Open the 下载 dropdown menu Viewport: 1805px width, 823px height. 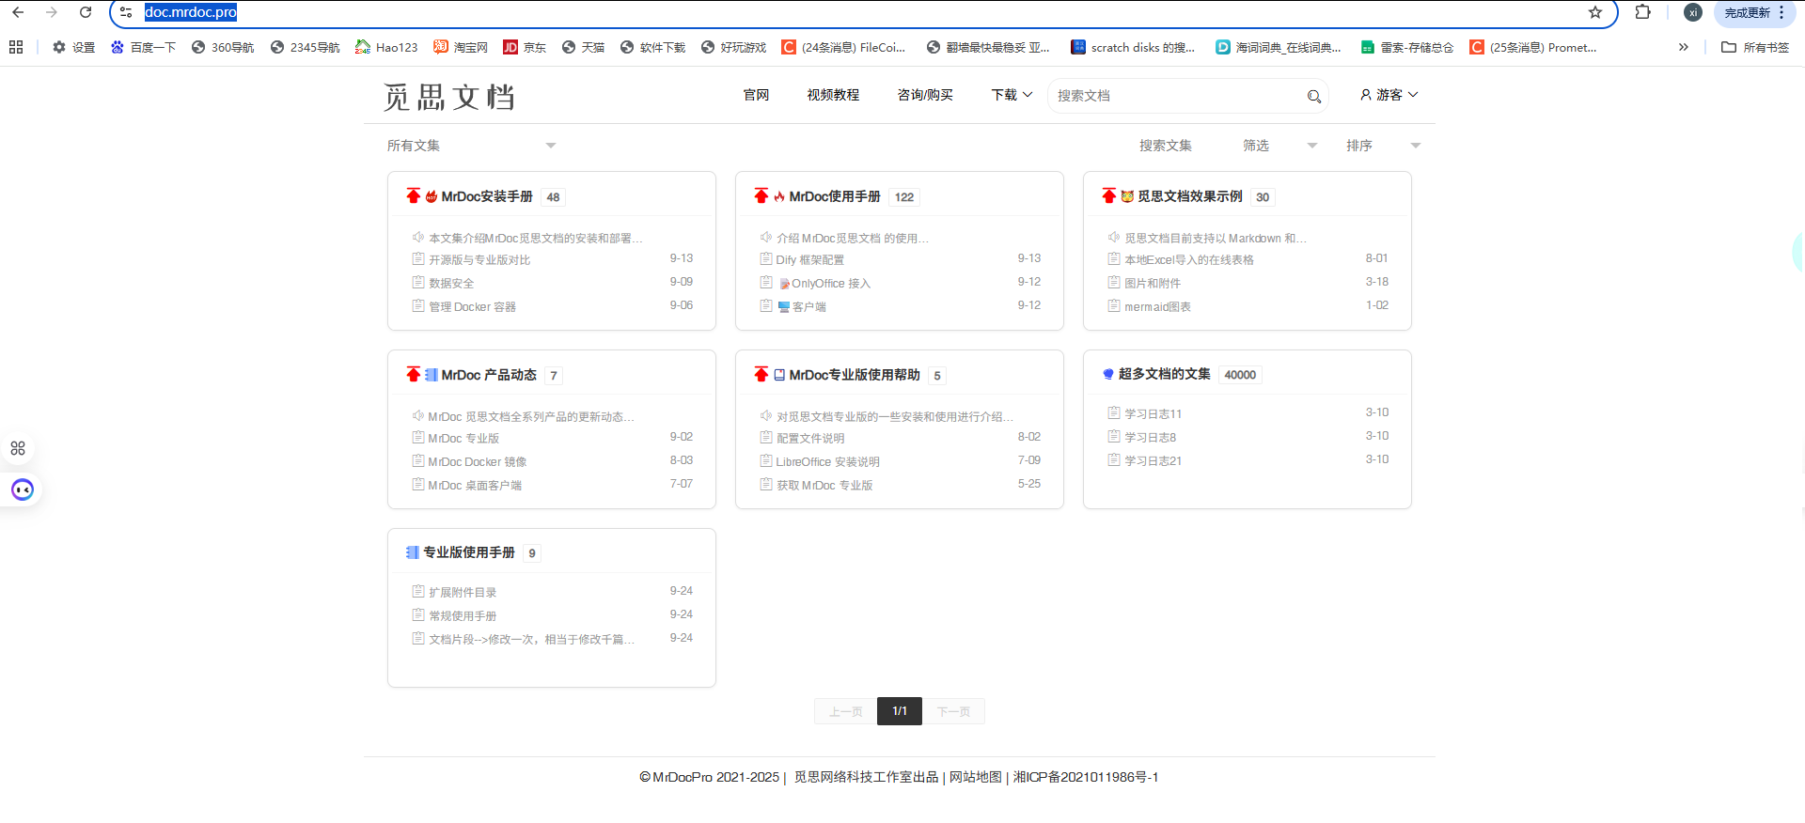point(1012,95)
